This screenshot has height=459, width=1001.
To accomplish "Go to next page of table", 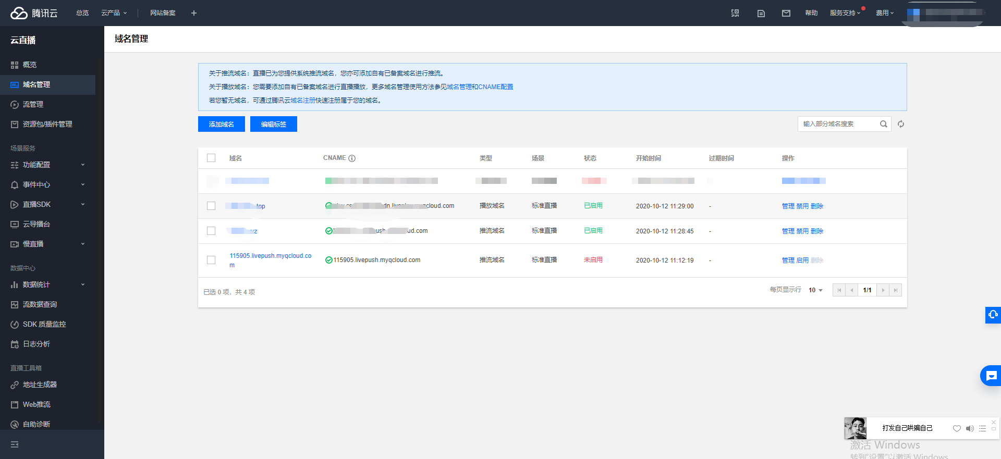I will coord(883,290).
